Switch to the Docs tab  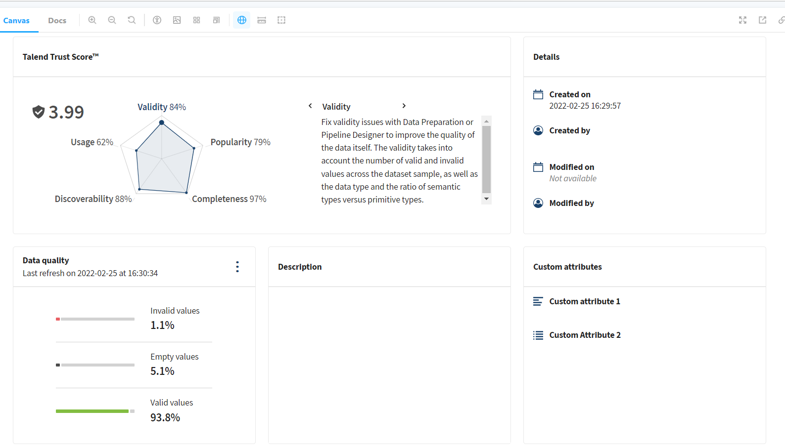click(57, 21)
